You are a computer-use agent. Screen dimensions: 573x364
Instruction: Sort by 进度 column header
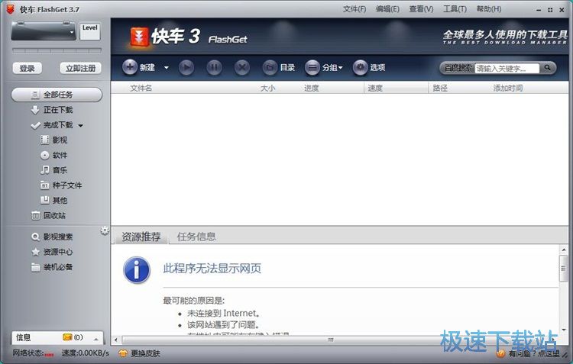coord(312,88)
